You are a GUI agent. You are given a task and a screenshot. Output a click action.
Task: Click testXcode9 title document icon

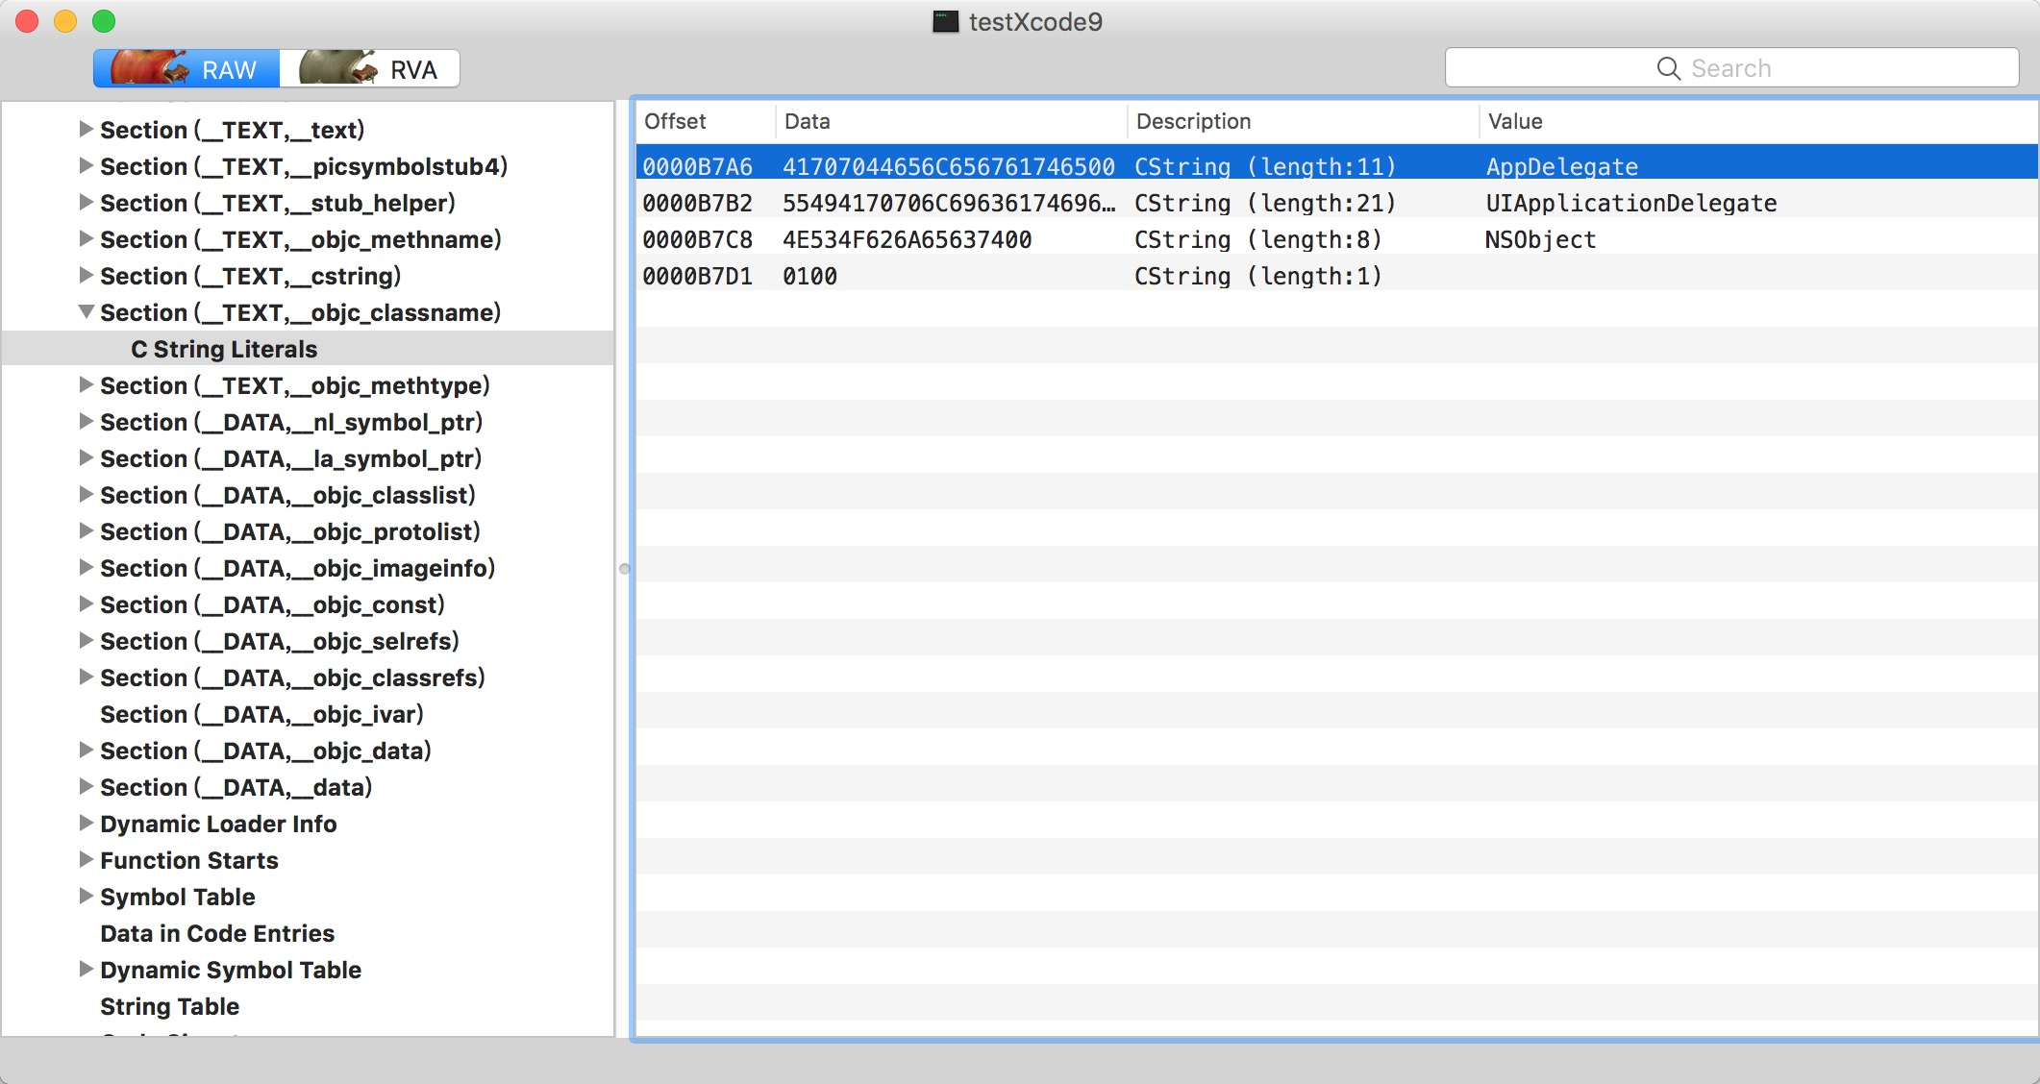point(946,21)
